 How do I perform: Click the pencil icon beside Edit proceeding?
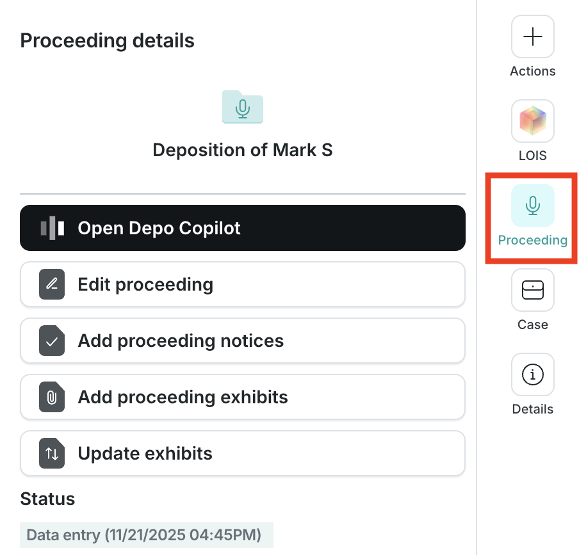click(52, 284)
